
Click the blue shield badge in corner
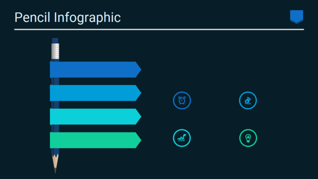point(297,17)
